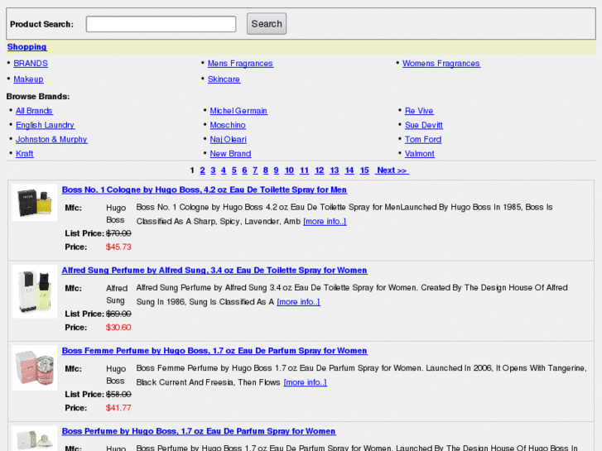This screenshot has width=602, height=451.
Task: Click the $30.60 price text
Action: [118, 328]
